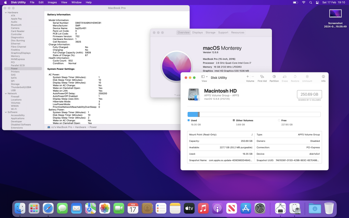Launch Safari from the Dock
The height and width of the screenshot is (218, 349).
(x=48, y=208)
